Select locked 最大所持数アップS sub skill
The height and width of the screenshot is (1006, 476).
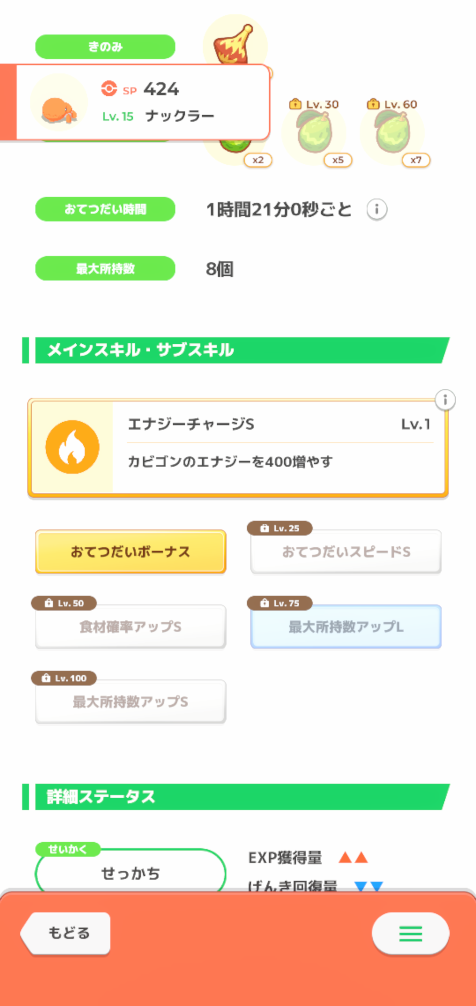tap(130, 702)
